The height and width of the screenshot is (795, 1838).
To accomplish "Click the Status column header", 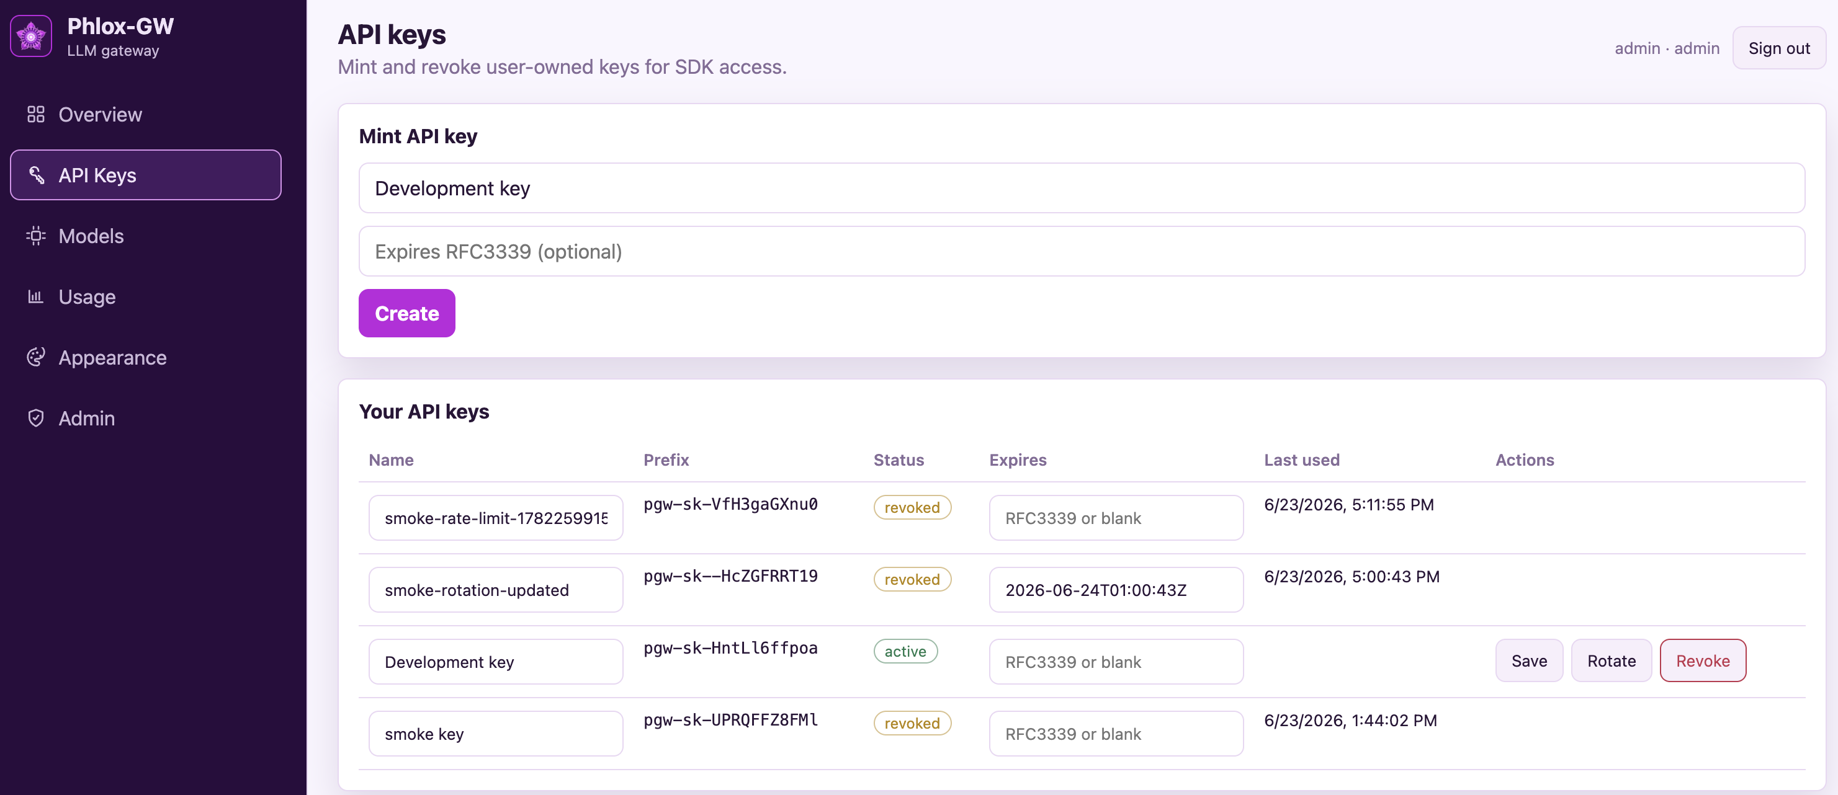I will click(899, 460).
